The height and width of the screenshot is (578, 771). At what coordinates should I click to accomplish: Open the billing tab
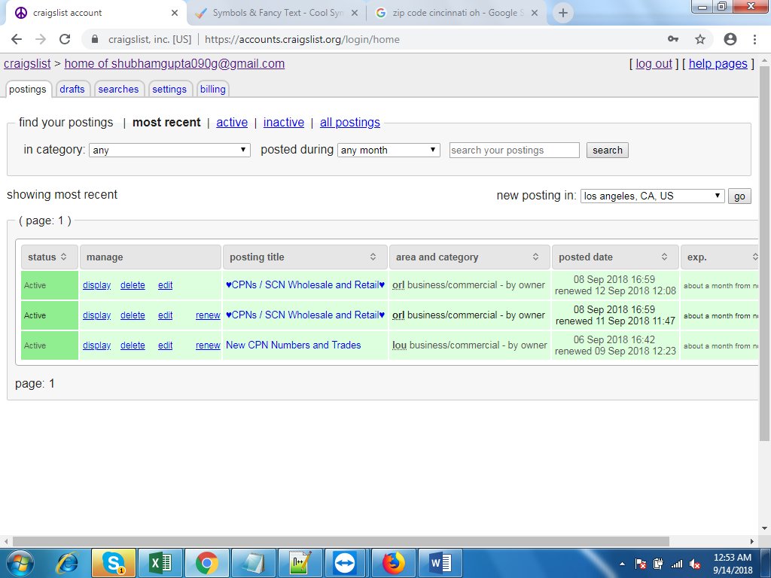click(212, 89)
